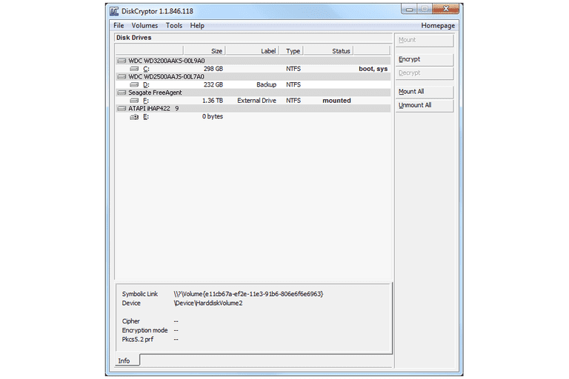The width and height of the screenshot is (569, 379).
Task: Click the 0 bytes size value
Action: click(213, 117)
